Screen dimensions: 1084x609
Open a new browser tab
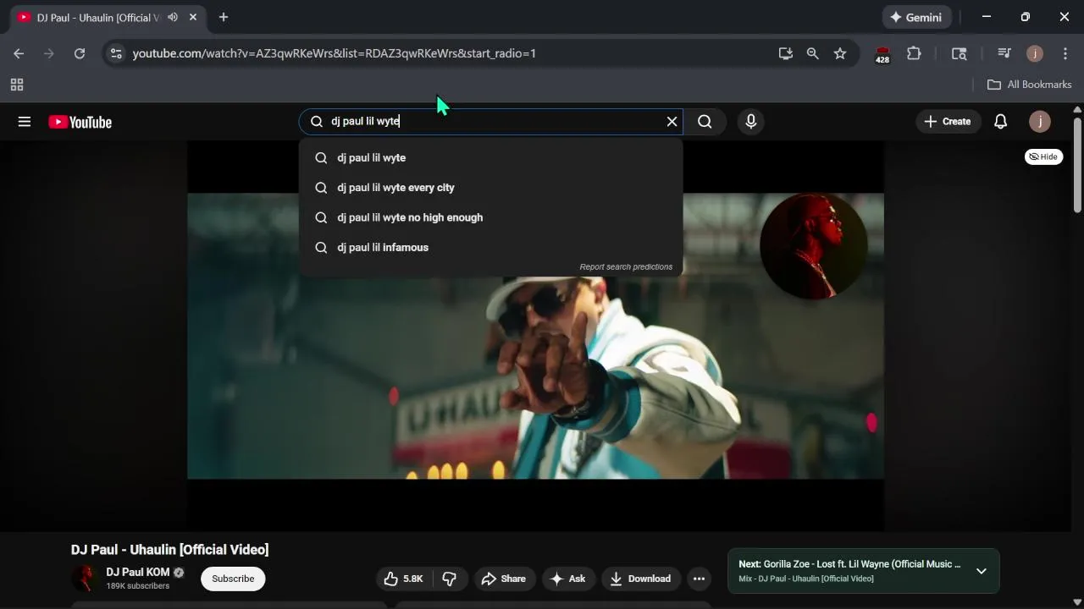tap(224, 17)
